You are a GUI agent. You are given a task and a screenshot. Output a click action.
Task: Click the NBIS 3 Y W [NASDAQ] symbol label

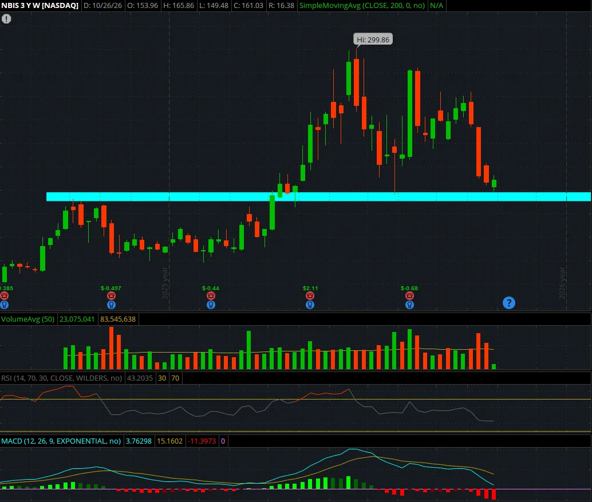click(x=40, y=6)
